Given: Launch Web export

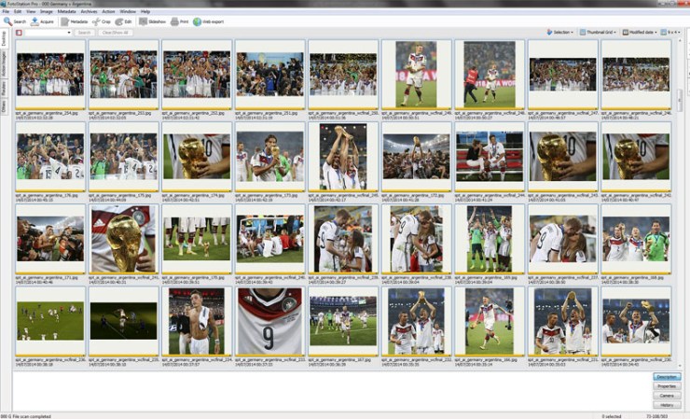Looking at the screenshot, I should [210, 21].
